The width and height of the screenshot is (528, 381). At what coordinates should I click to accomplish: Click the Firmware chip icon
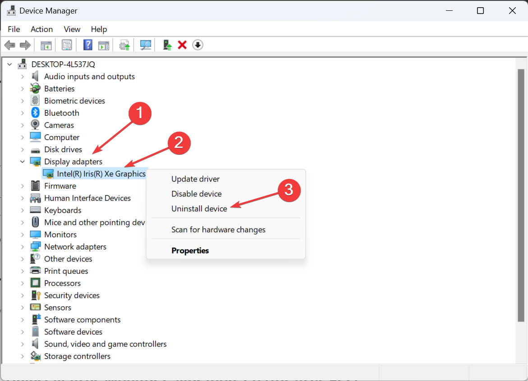pyautogui.click(x=35, y=186)
